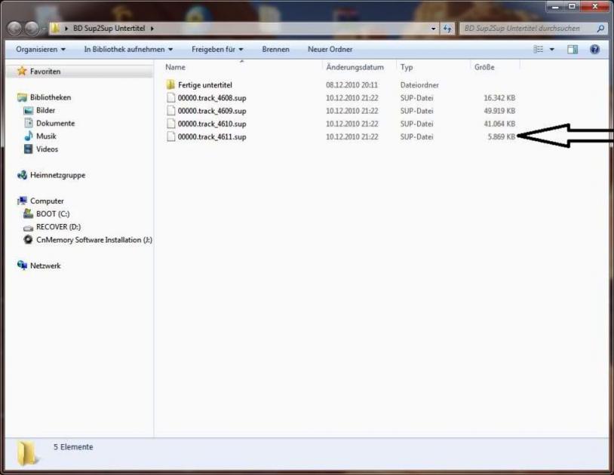The height and width of the screenshot is (475, 614).
Task: Select file name 00000.track_4609.sup
Action: point(212,111)
